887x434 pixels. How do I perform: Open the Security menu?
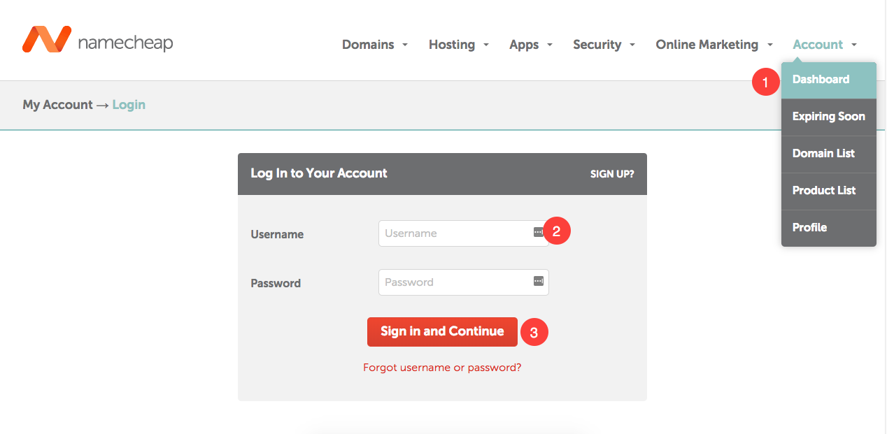pyautogui.click(x=604, y=45)
